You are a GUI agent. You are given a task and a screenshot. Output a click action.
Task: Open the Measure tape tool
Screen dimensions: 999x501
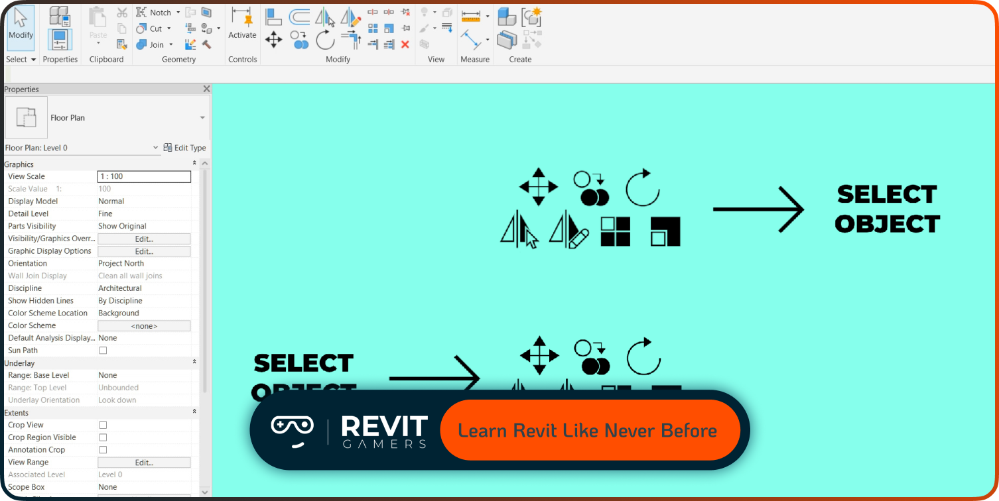[x=470, y=16]
